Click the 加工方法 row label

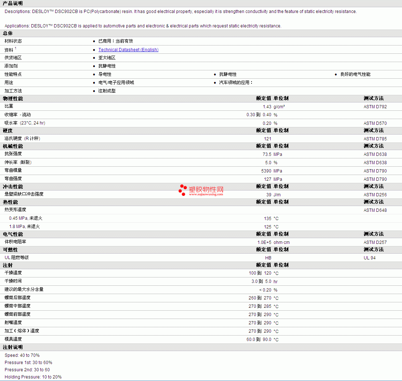tap(13, 91)
